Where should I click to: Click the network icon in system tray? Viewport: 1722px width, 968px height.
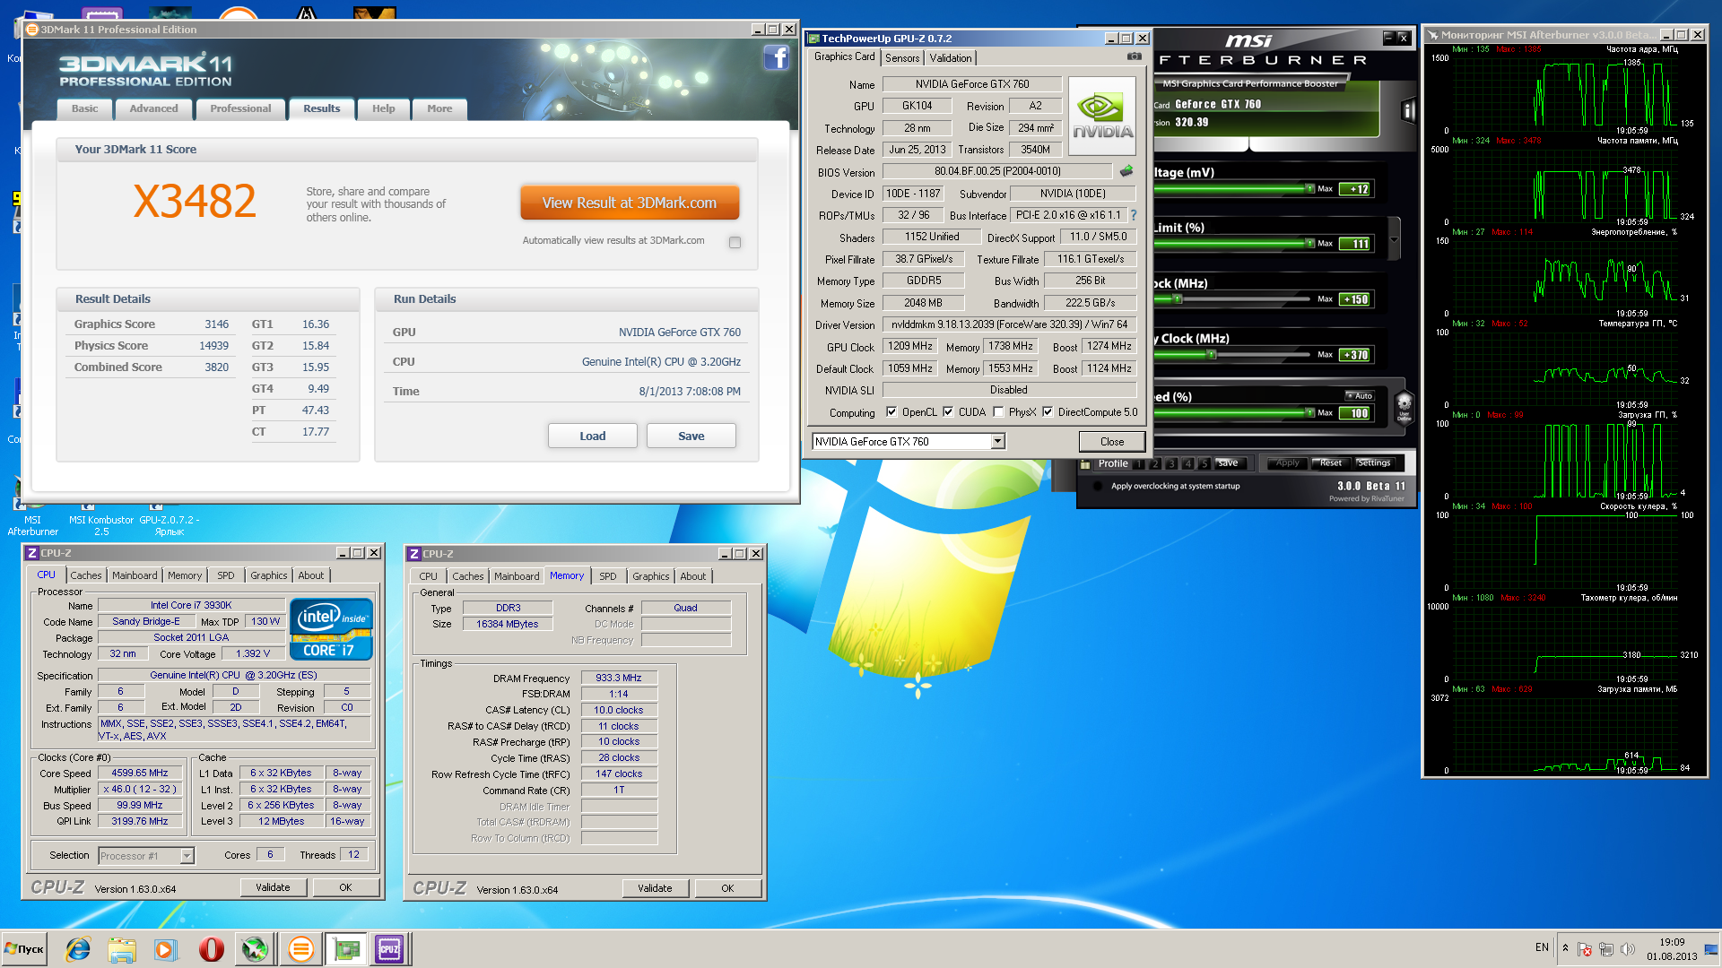coord(1606,948)
